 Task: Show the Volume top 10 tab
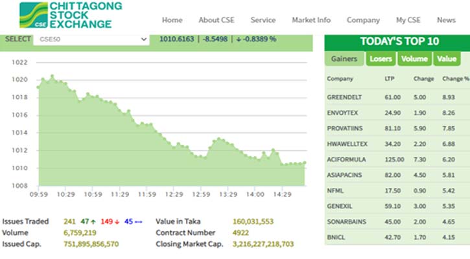(414, 59)
